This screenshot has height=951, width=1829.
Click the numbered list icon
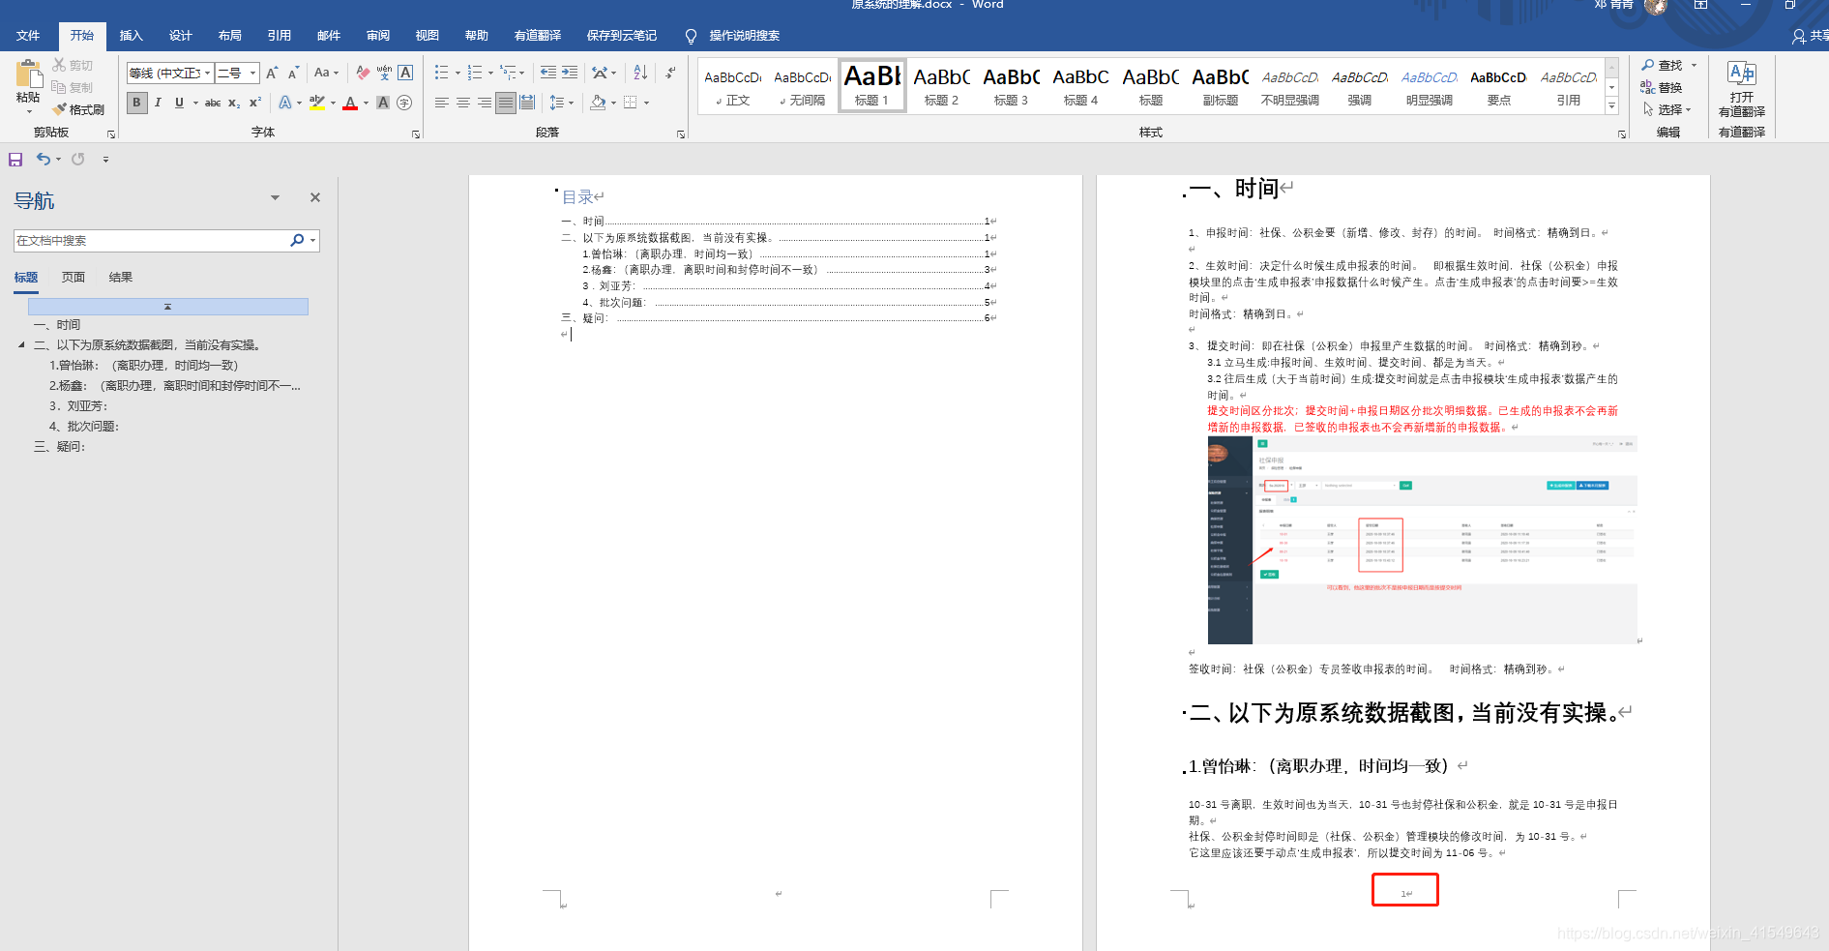coord(475,73)
